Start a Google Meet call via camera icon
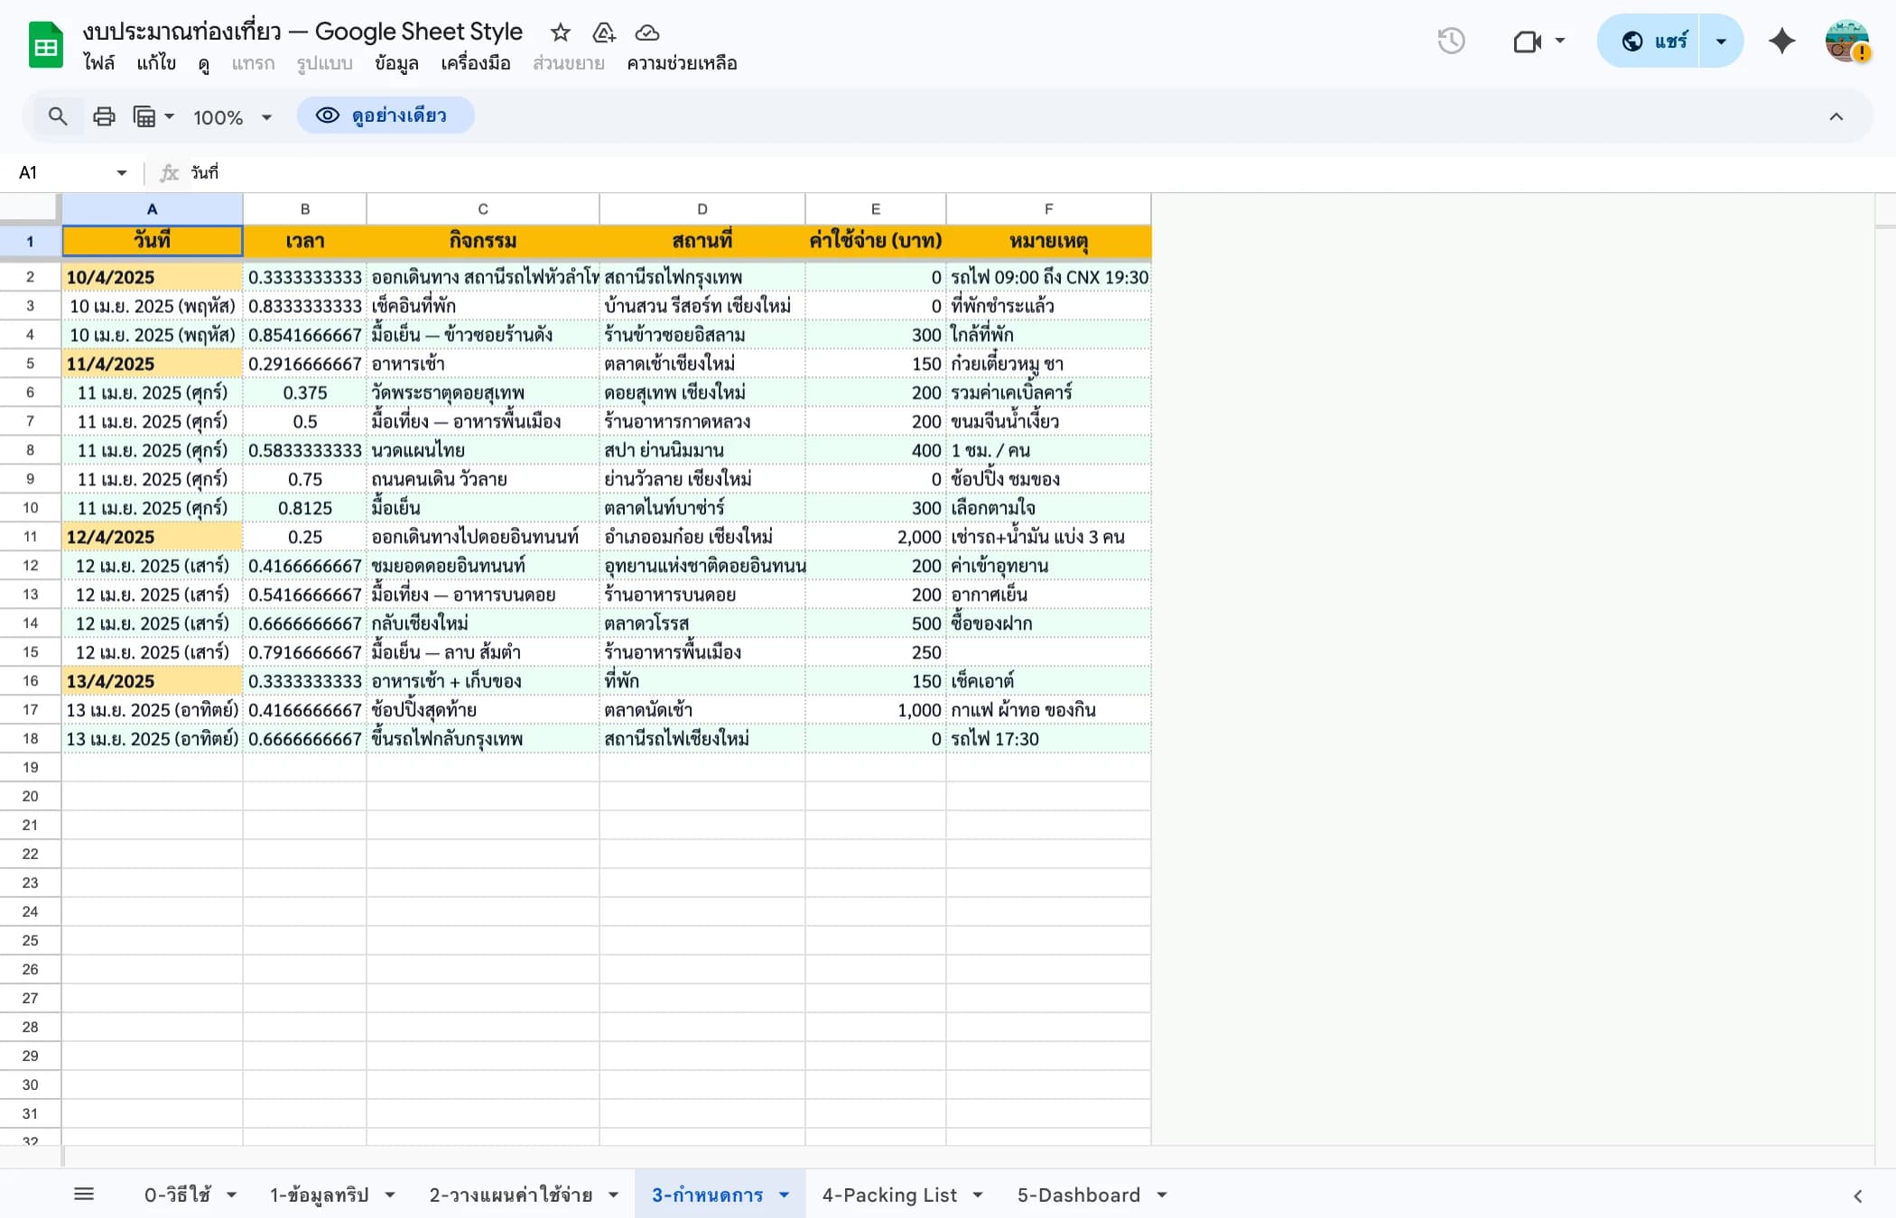Viewport: 1896px width, 1218px height. (x=1528, y=41)
